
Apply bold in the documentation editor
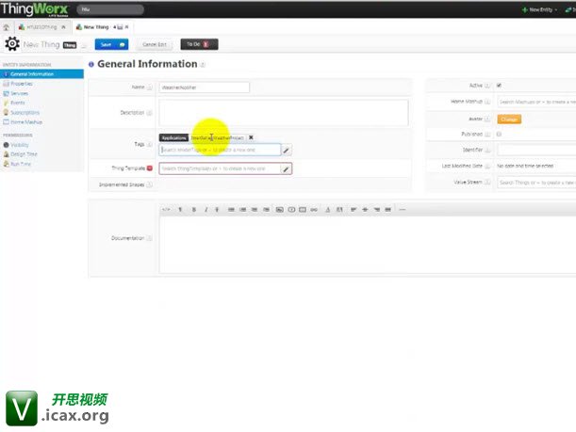pos(194,210)
